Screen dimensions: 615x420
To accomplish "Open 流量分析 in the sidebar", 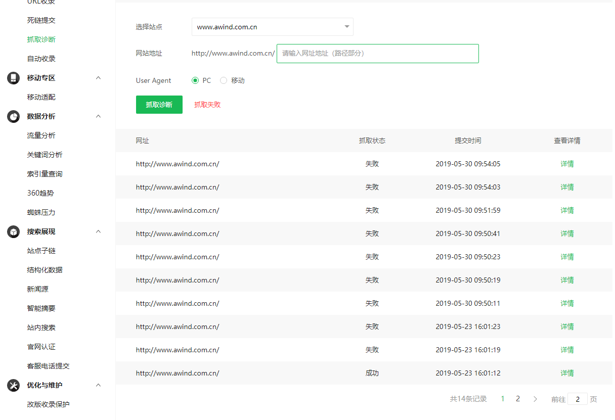I will (41, 135).
